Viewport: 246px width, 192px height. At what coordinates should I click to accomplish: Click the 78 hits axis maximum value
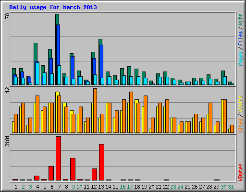(7, 16)
